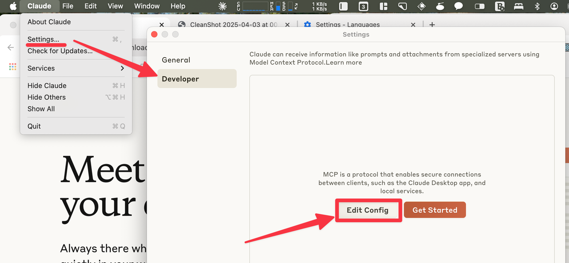This screenshot has height=263, width=569.
Task: Switch to the CleanShot 2025-04-03 browser tab
Action: click(x=234, y=25)
